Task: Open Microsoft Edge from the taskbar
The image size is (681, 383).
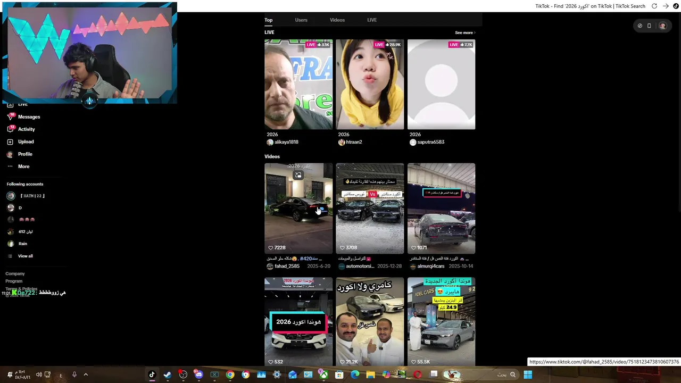Action: click(355, 374)
